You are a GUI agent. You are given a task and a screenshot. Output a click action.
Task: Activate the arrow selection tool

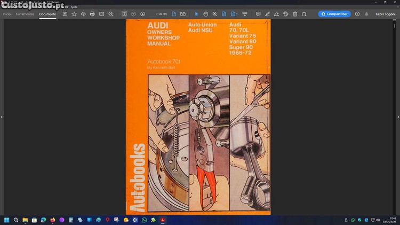pyautogui.click(x=196, y=14)
